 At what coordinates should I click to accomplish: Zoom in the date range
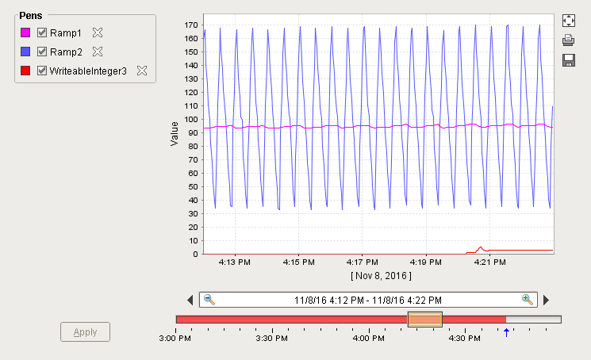(528, 300)
